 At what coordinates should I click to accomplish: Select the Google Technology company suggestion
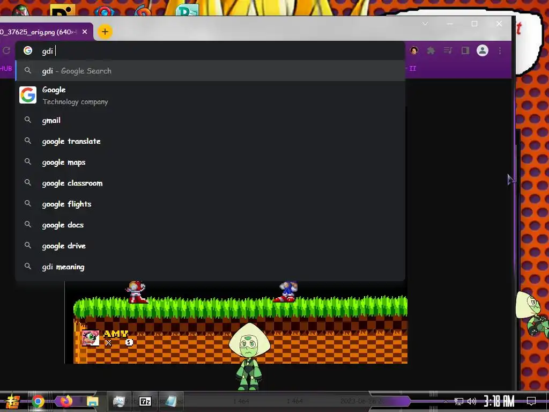click(x=210, y=95)
